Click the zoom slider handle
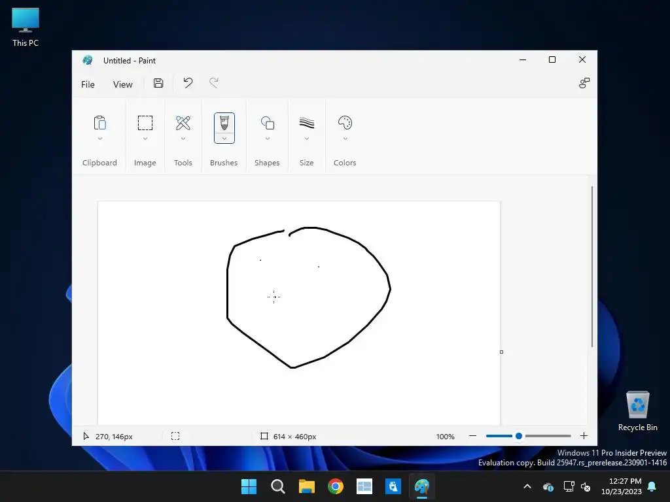Screen dimensions: 670x502 (519, 436)
